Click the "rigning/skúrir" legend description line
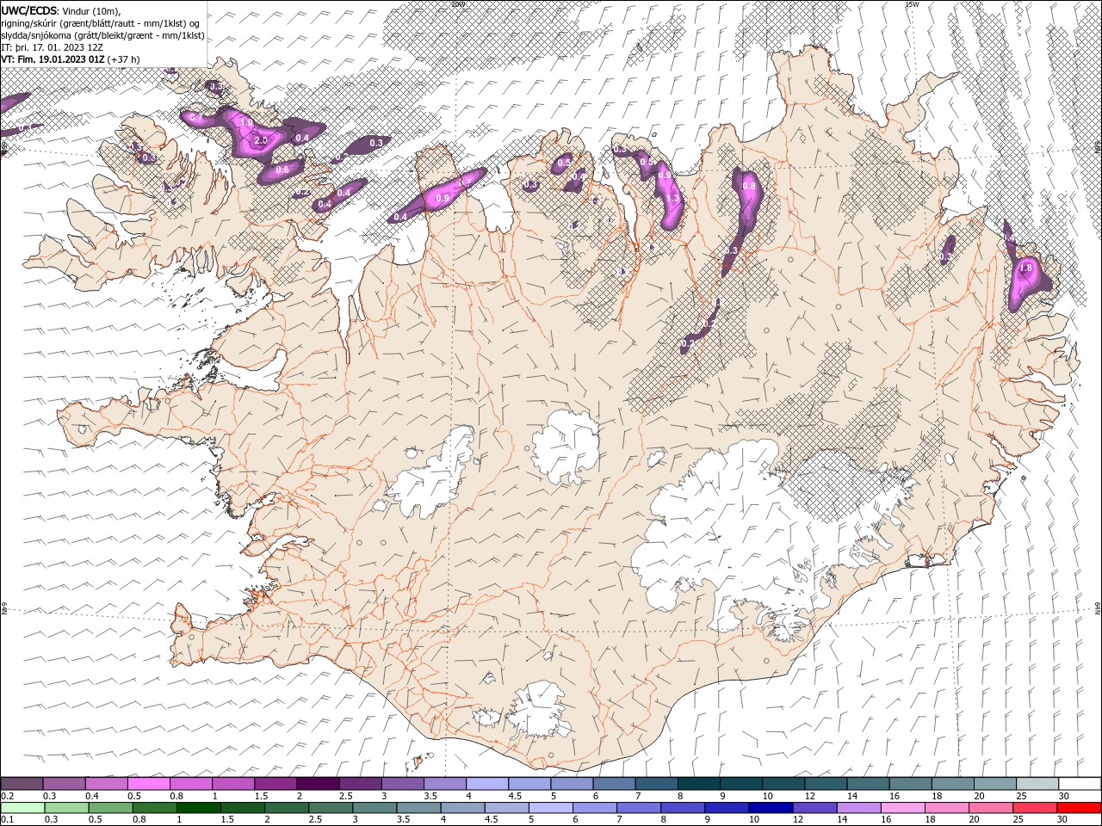This screenshot has height=826, width=1102. pos(102,23)
